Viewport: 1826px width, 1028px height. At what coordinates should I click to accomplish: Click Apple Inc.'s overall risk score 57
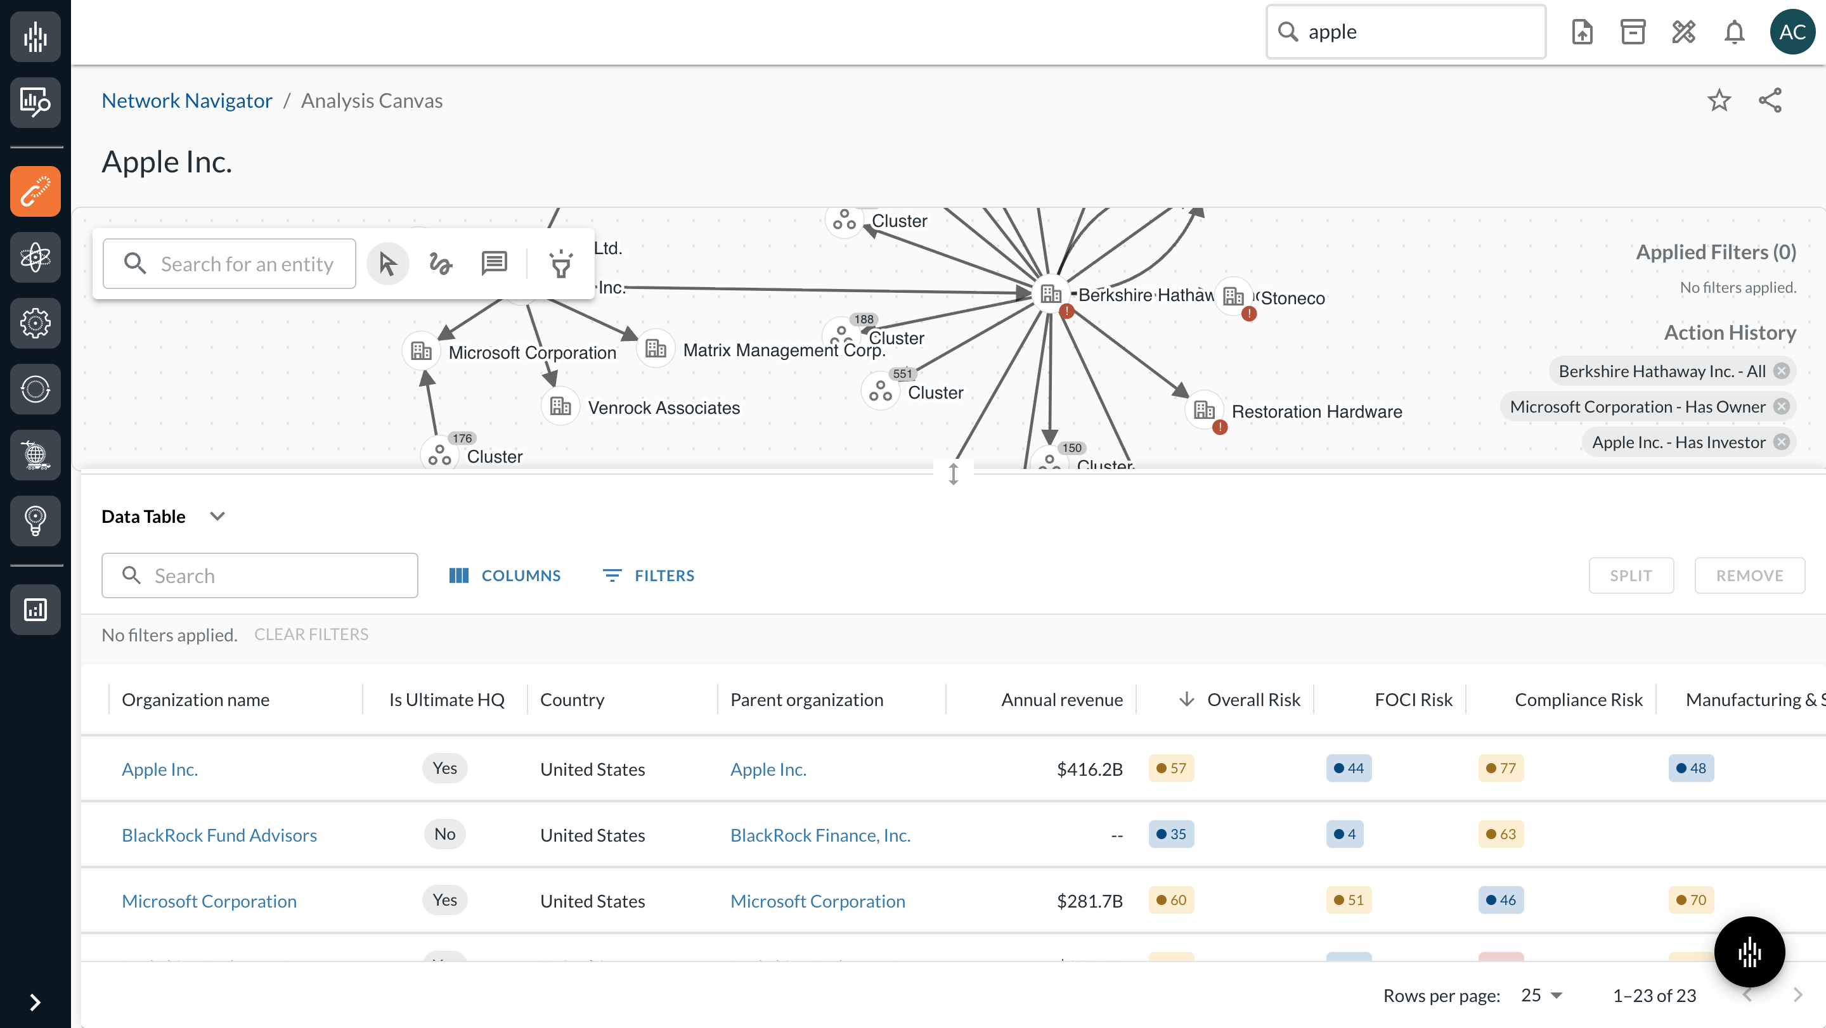coord(1171,768)
